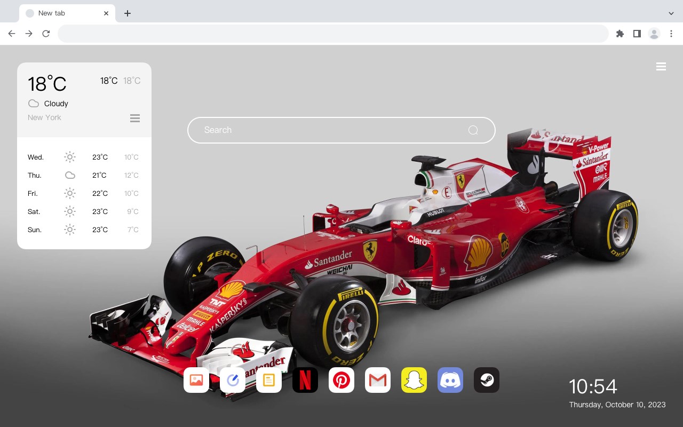Select the New tab browser tab
683x427 pixels.
[x=67, y=13]
